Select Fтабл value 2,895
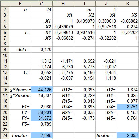Viewport: 139px width, 139px height. tap(41, 135)
